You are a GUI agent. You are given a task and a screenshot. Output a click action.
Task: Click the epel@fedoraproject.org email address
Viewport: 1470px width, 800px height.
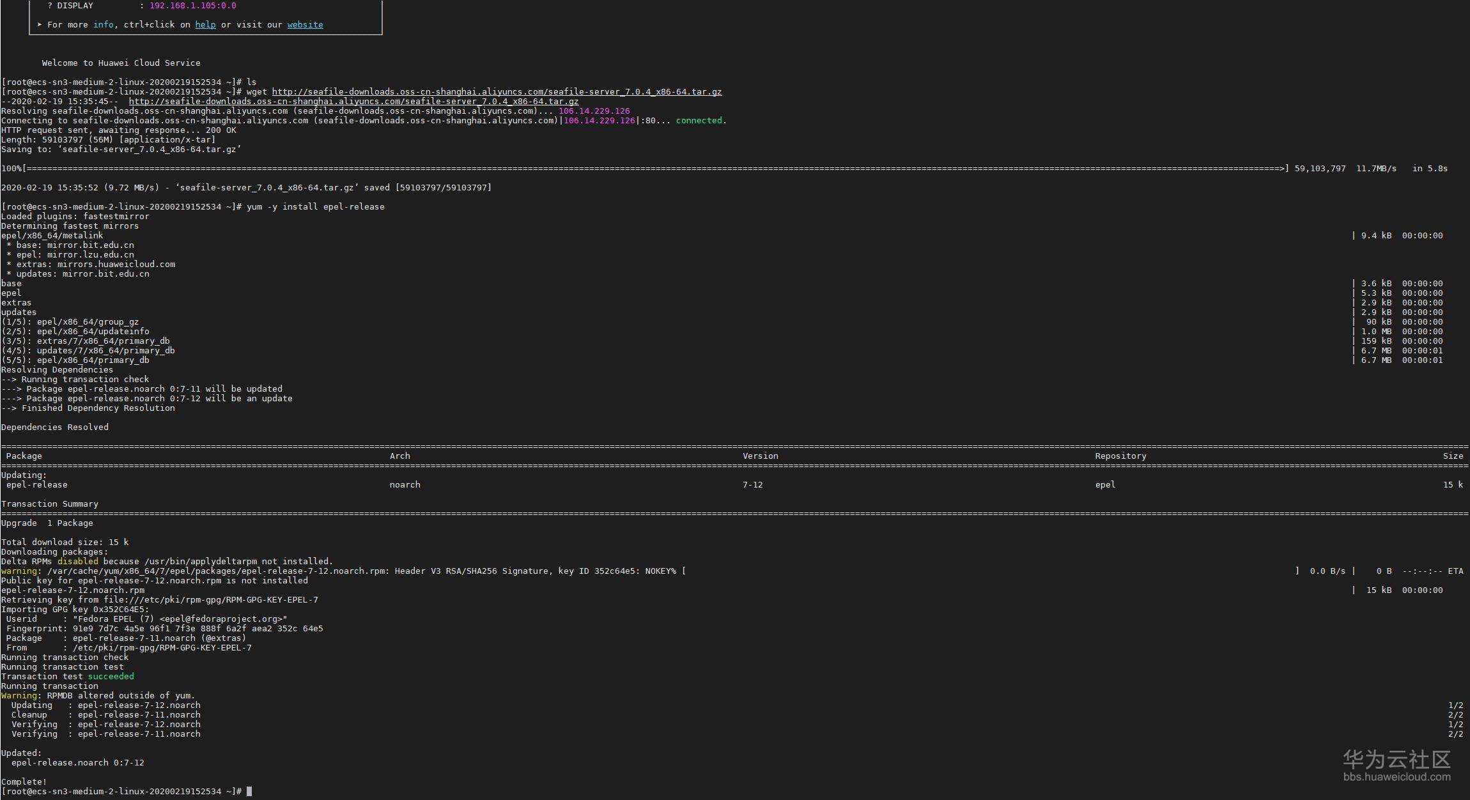pos(223,619)
